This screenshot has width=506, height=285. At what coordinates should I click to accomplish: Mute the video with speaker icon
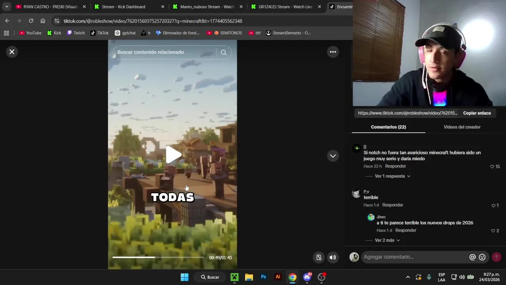coord(333,258)
